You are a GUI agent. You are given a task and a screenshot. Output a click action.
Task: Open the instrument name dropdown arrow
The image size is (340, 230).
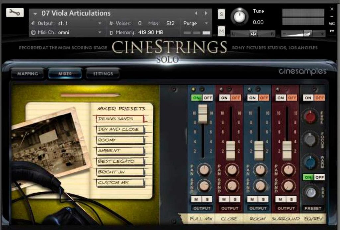tap(35, 14)
